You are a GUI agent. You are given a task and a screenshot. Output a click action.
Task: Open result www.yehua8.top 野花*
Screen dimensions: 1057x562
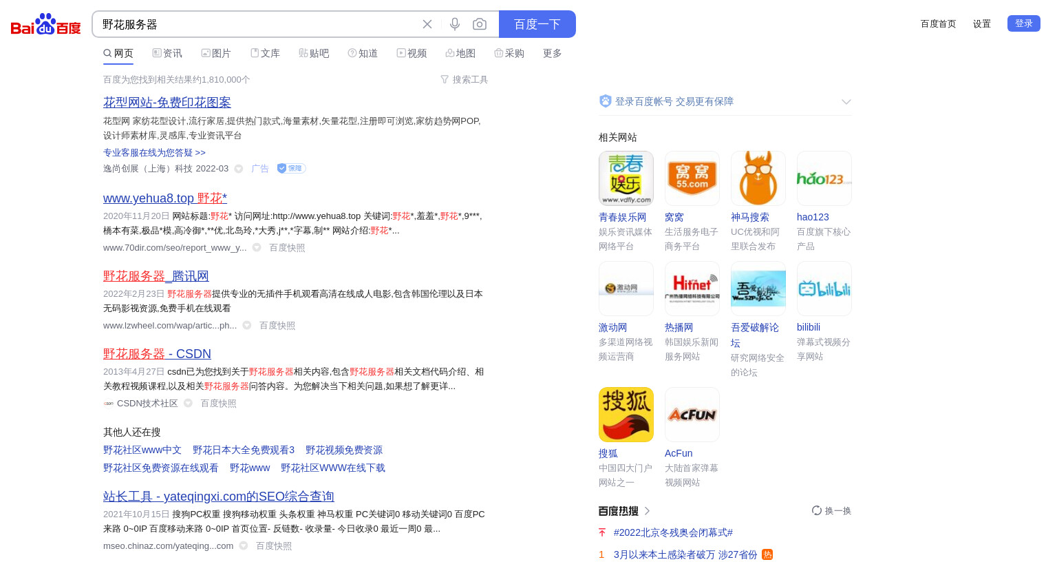click(x=165, y=198)
